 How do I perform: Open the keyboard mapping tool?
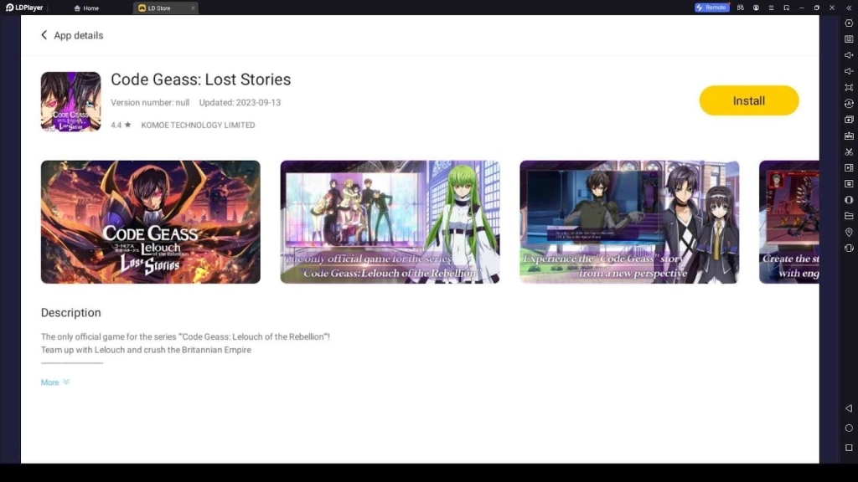click(x=849, y=38)
